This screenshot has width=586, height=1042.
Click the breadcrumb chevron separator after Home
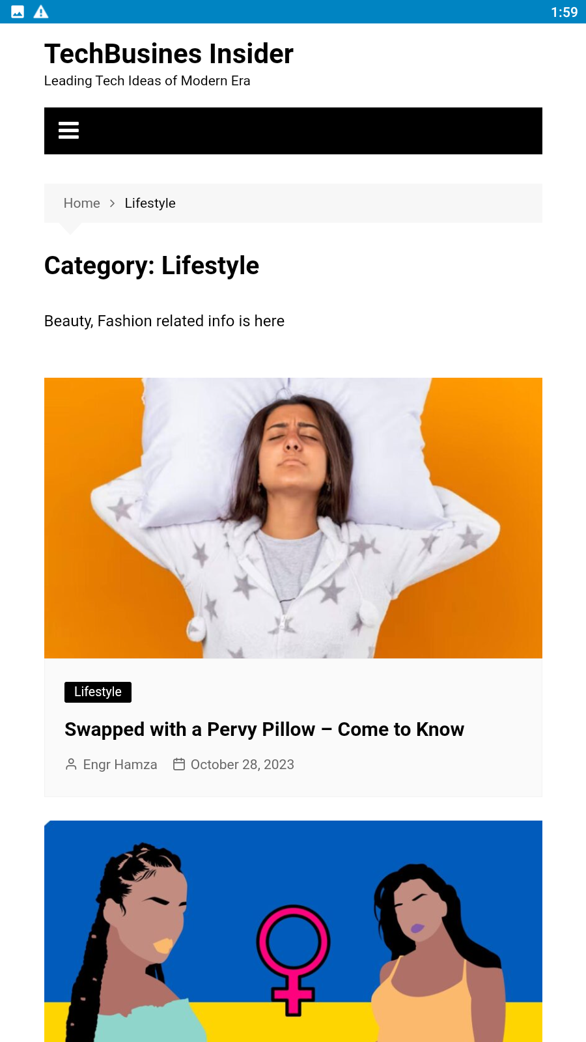tap(112, 203)
